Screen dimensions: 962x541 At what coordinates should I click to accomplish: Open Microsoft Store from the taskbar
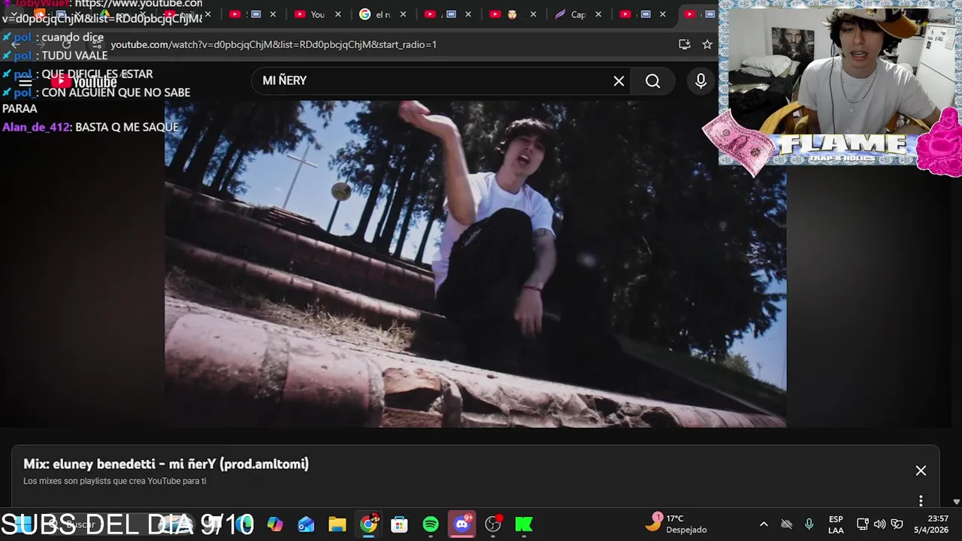click(399, 524)
